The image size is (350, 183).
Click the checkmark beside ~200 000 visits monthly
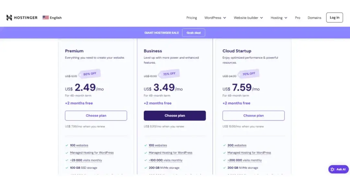coord(224,160)
